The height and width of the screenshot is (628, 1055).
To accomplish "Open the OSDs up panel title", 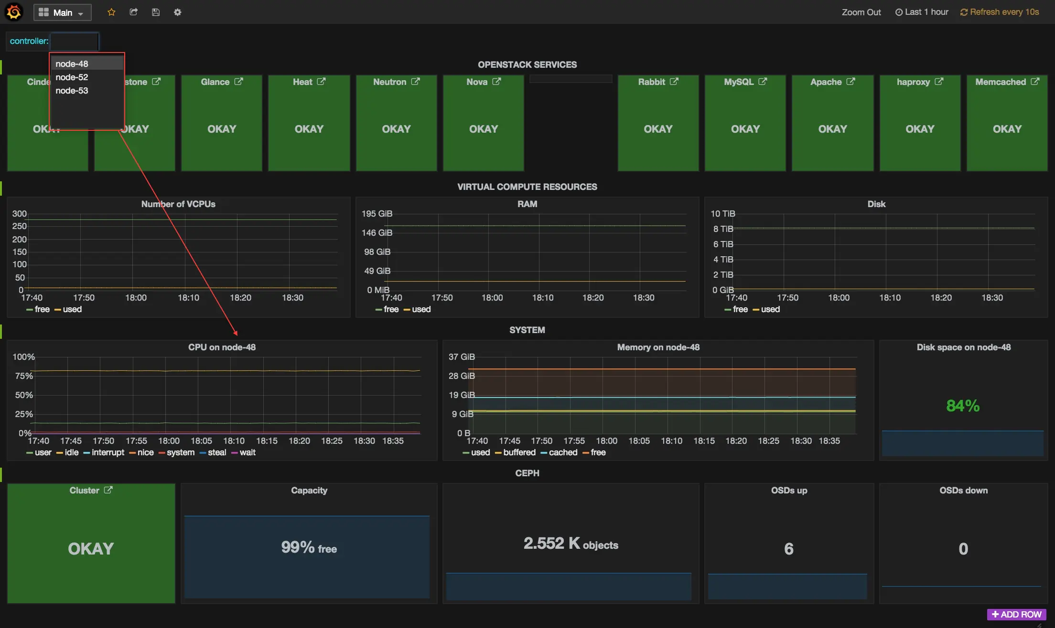I will tap(789, 491).
